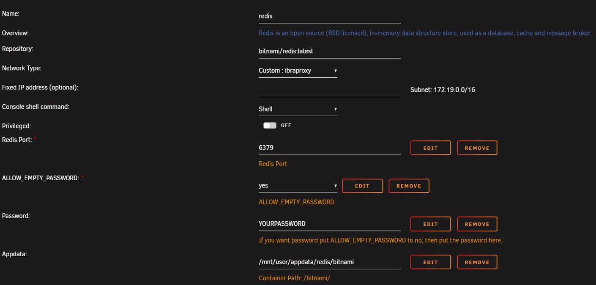Click the Container Path /bitnami/ text
The image size is (596, 285).
click(x=294, y=278)
